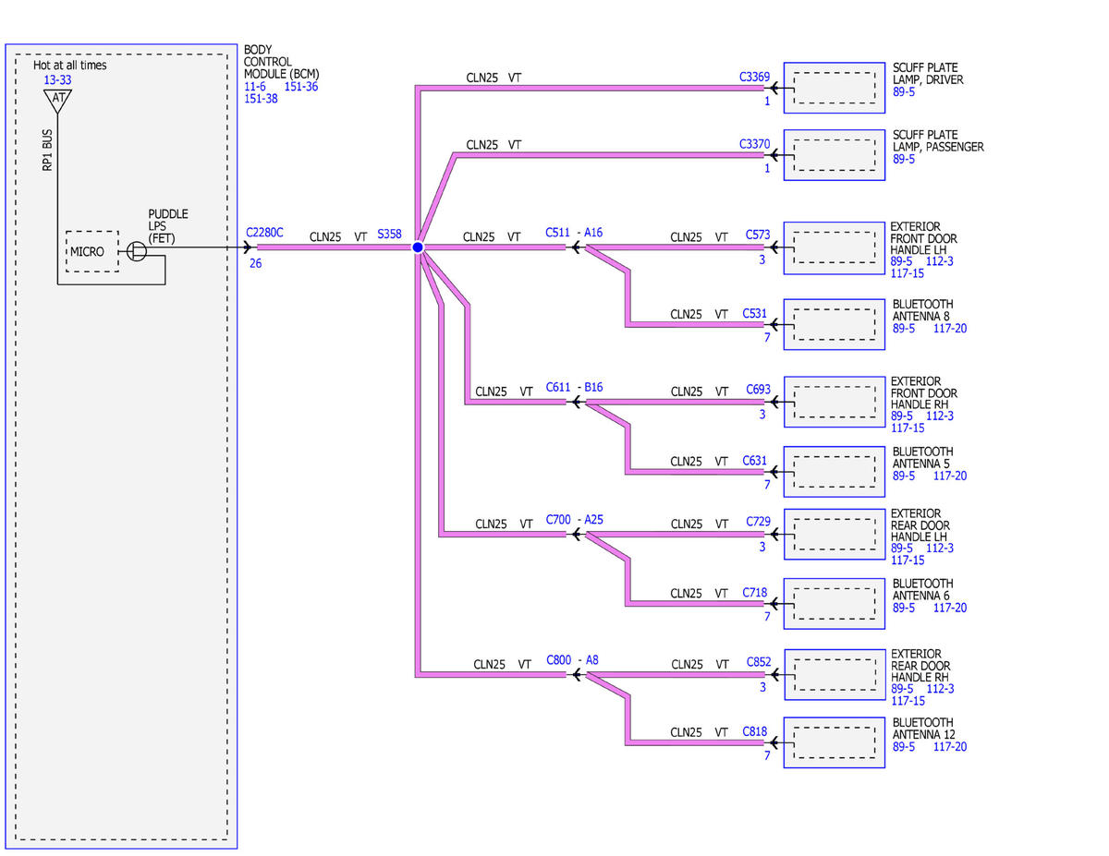The height and width of the screenshot is (856, 1109).
Task: Open connector C693 link
Action: pyautogui.click(x=758, y=390)
